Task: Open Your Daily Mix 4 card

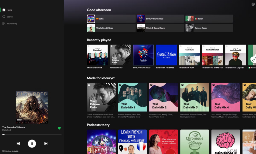Action: click(226, 97)
